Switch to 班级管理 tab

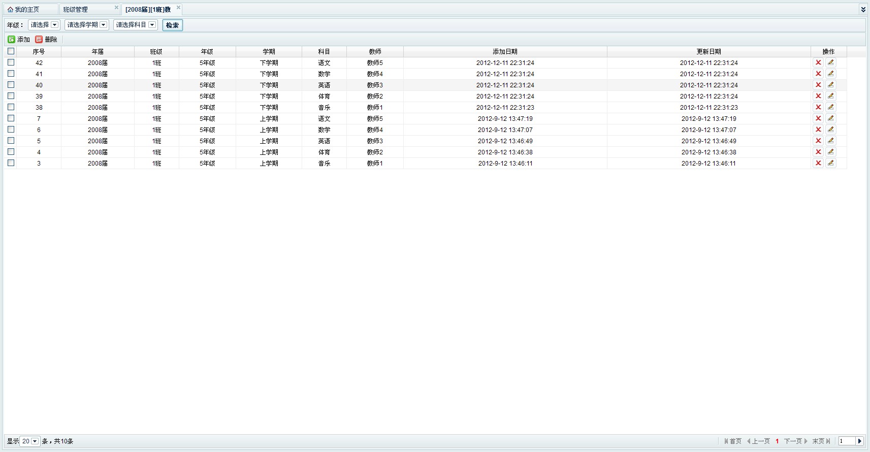[x=76, y=10]
